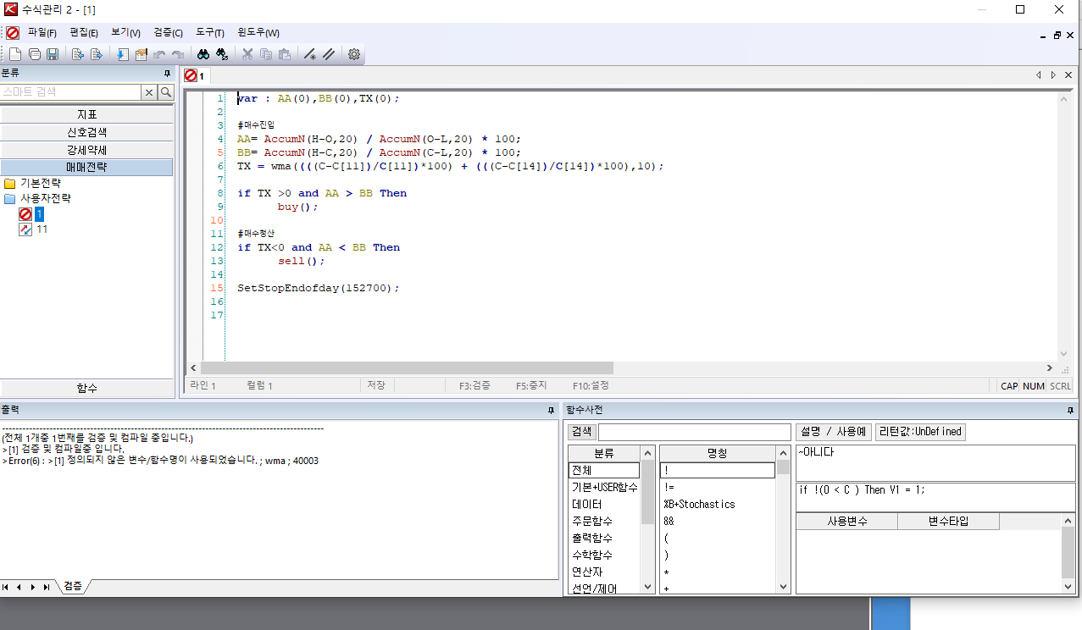Toggle the pin on the 출력 panel
The image size is (1082, 630).
[551, 410]
